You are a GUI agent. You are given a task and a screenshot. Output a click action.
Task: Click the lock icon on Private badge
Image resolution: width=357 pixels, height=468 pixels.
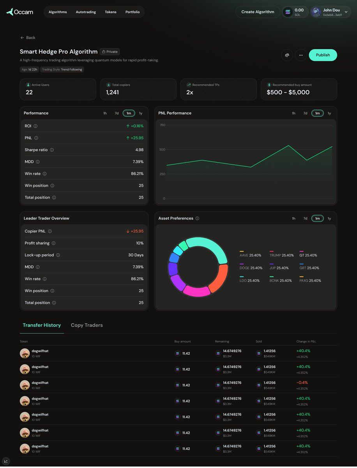[x=104, y=51]
